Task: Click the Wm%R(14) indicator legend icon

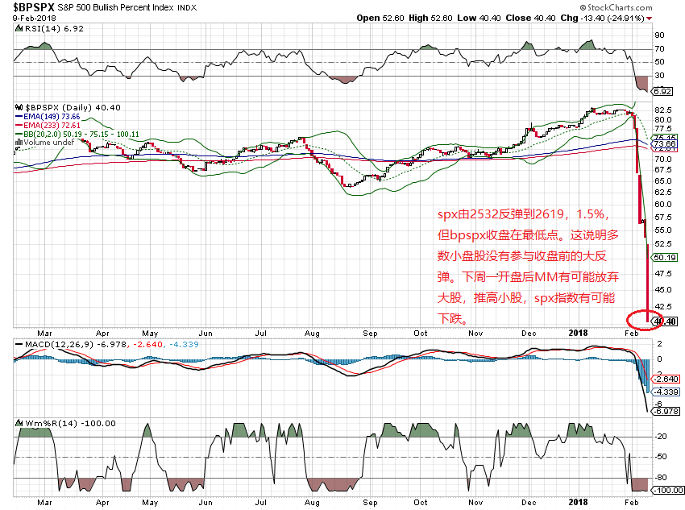Action: click(x=20, y=423)
